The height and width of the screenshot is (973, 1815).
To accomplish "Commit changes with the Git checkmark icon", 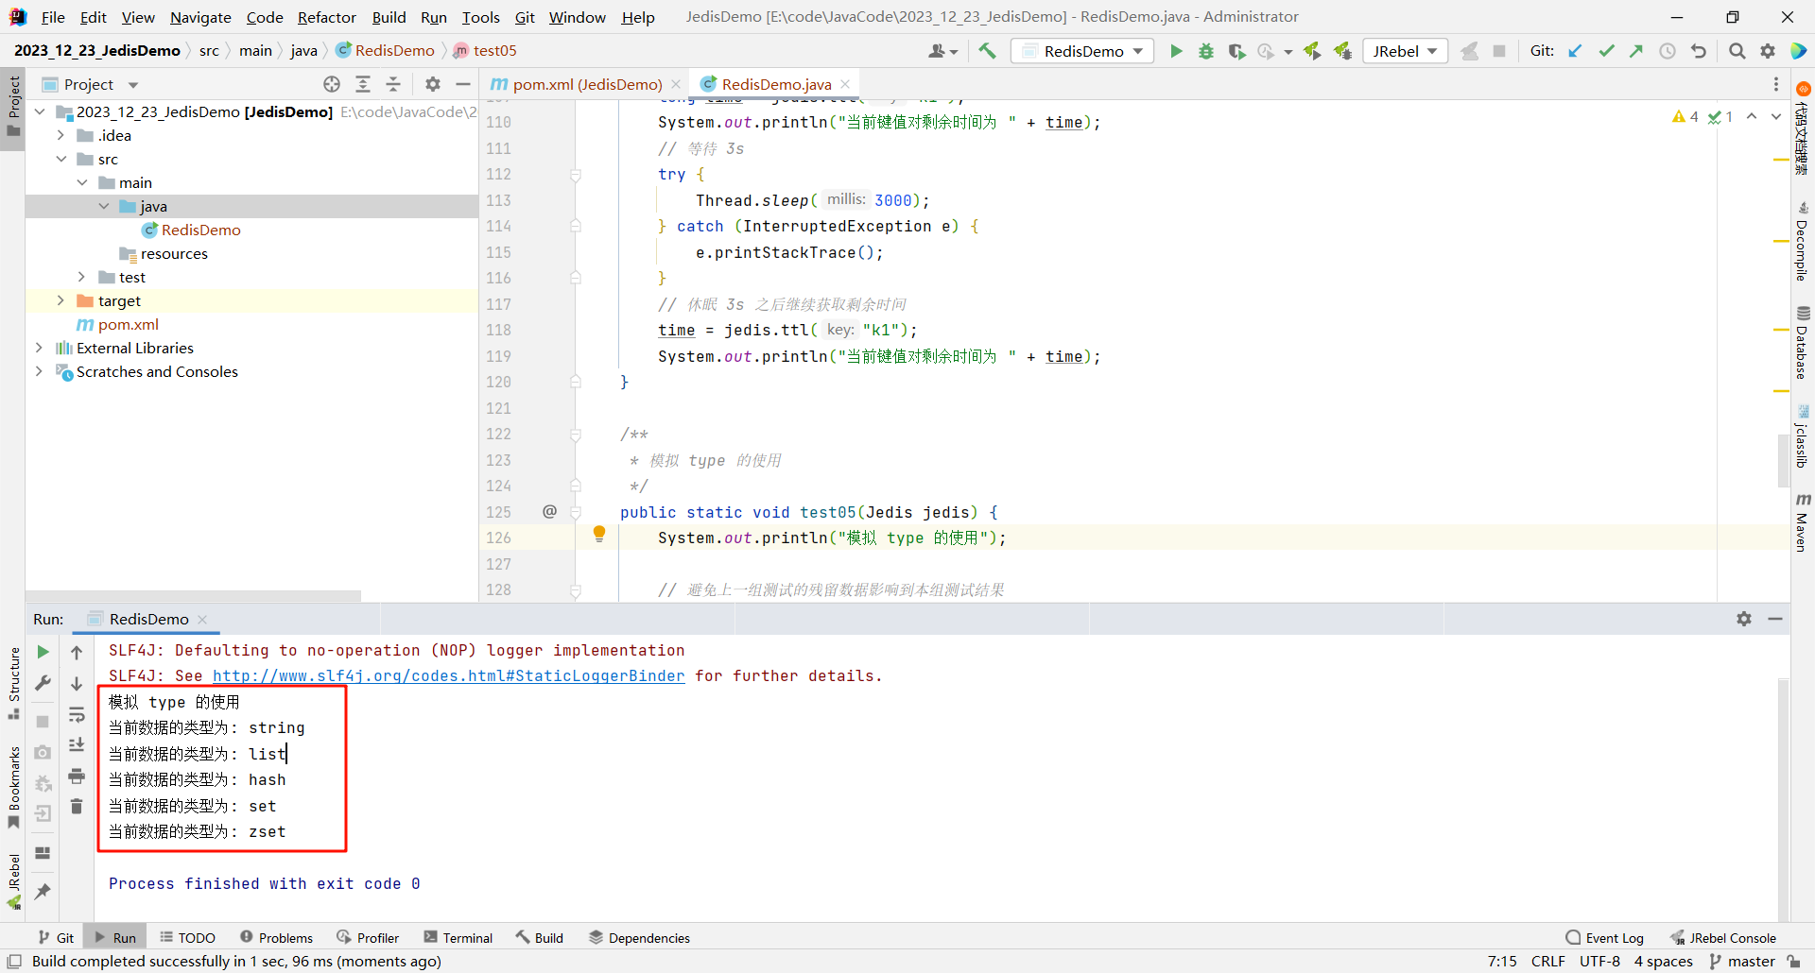I will [x=1606, y=51].
